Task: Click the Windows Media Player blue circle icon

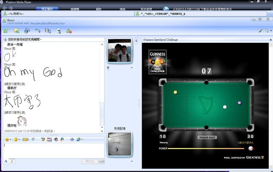Action: 166,8
